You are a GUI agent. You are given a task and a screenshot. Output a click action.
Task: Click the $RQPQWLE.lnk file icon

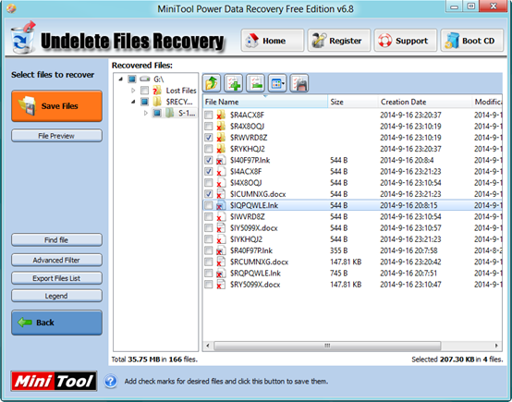pos(221,274)
